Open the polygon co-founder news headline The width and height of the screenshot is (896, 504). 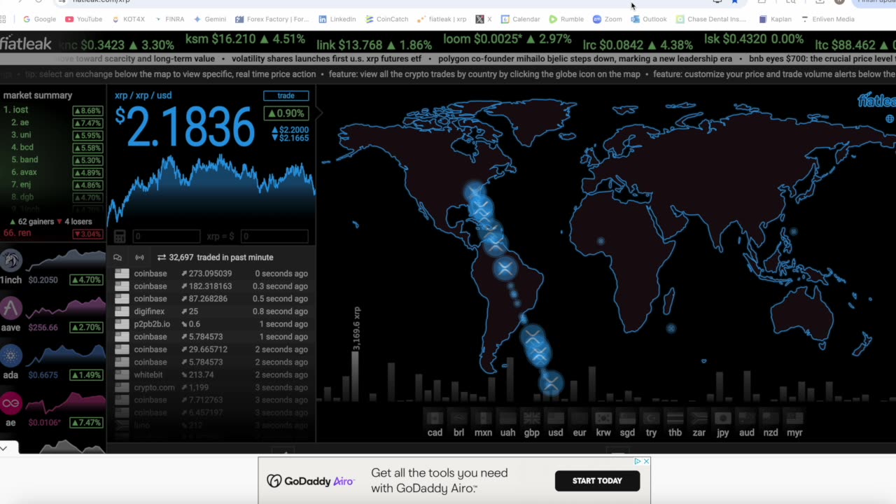(585, 59)
